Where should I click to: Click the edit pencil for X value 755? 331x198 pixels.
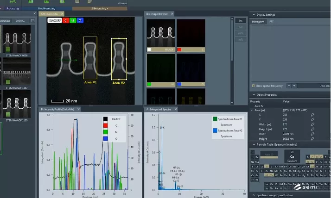(312, 115)
